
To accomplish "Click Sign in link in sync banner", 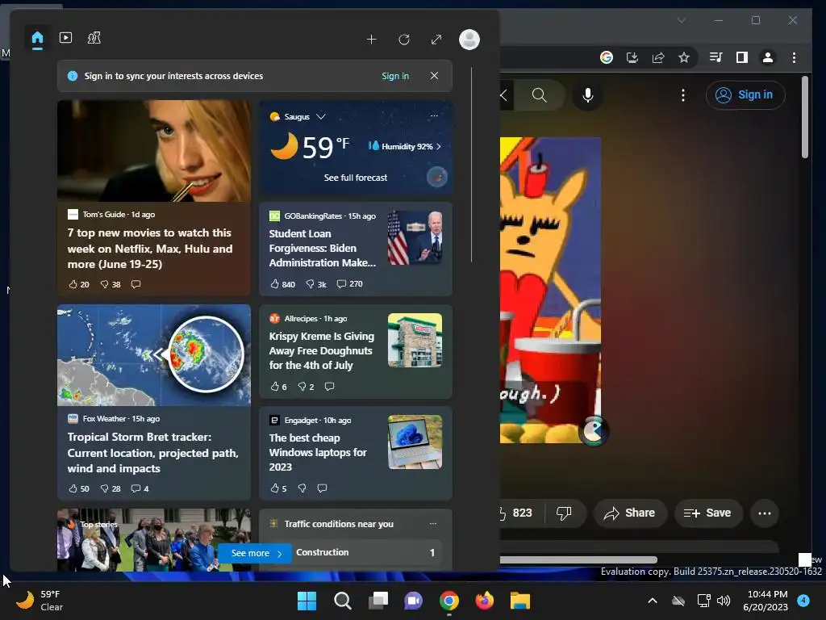I will pyautogui.click(x=395, y=76).
